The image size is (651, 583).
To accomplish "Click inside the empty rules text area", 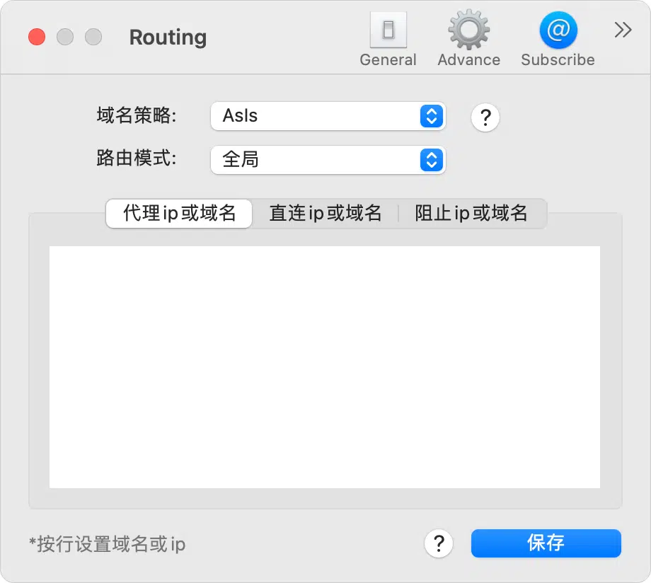I will point(325,367).
